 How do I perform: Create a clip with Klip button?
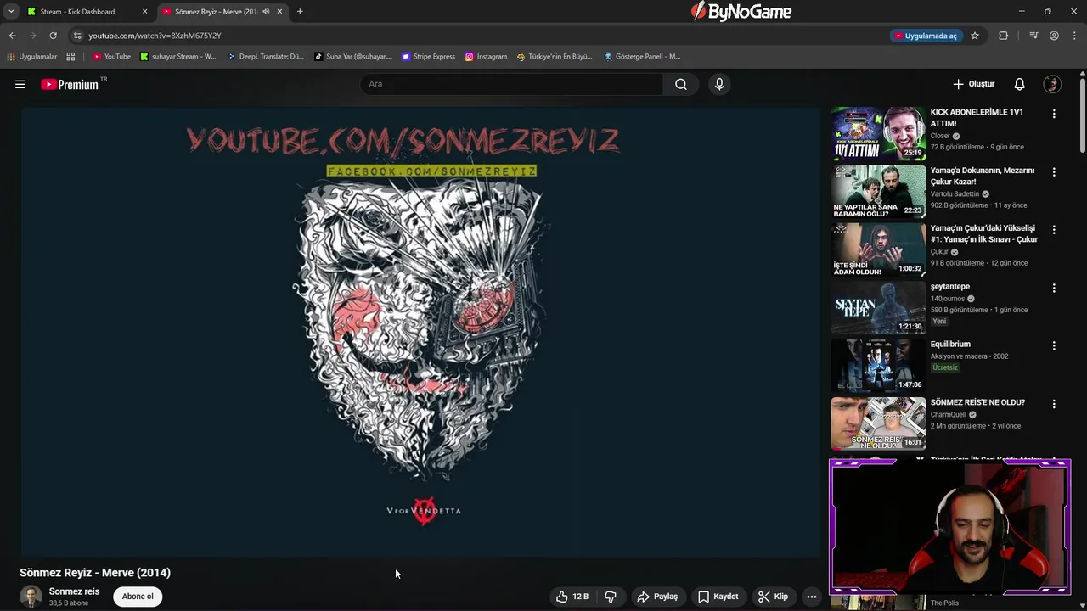pyautogui.click(x=774, y=597)
